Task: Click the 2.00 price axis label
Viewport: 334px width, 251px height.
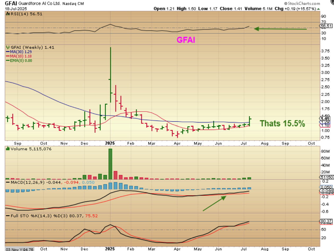Action: pos(325,102)
